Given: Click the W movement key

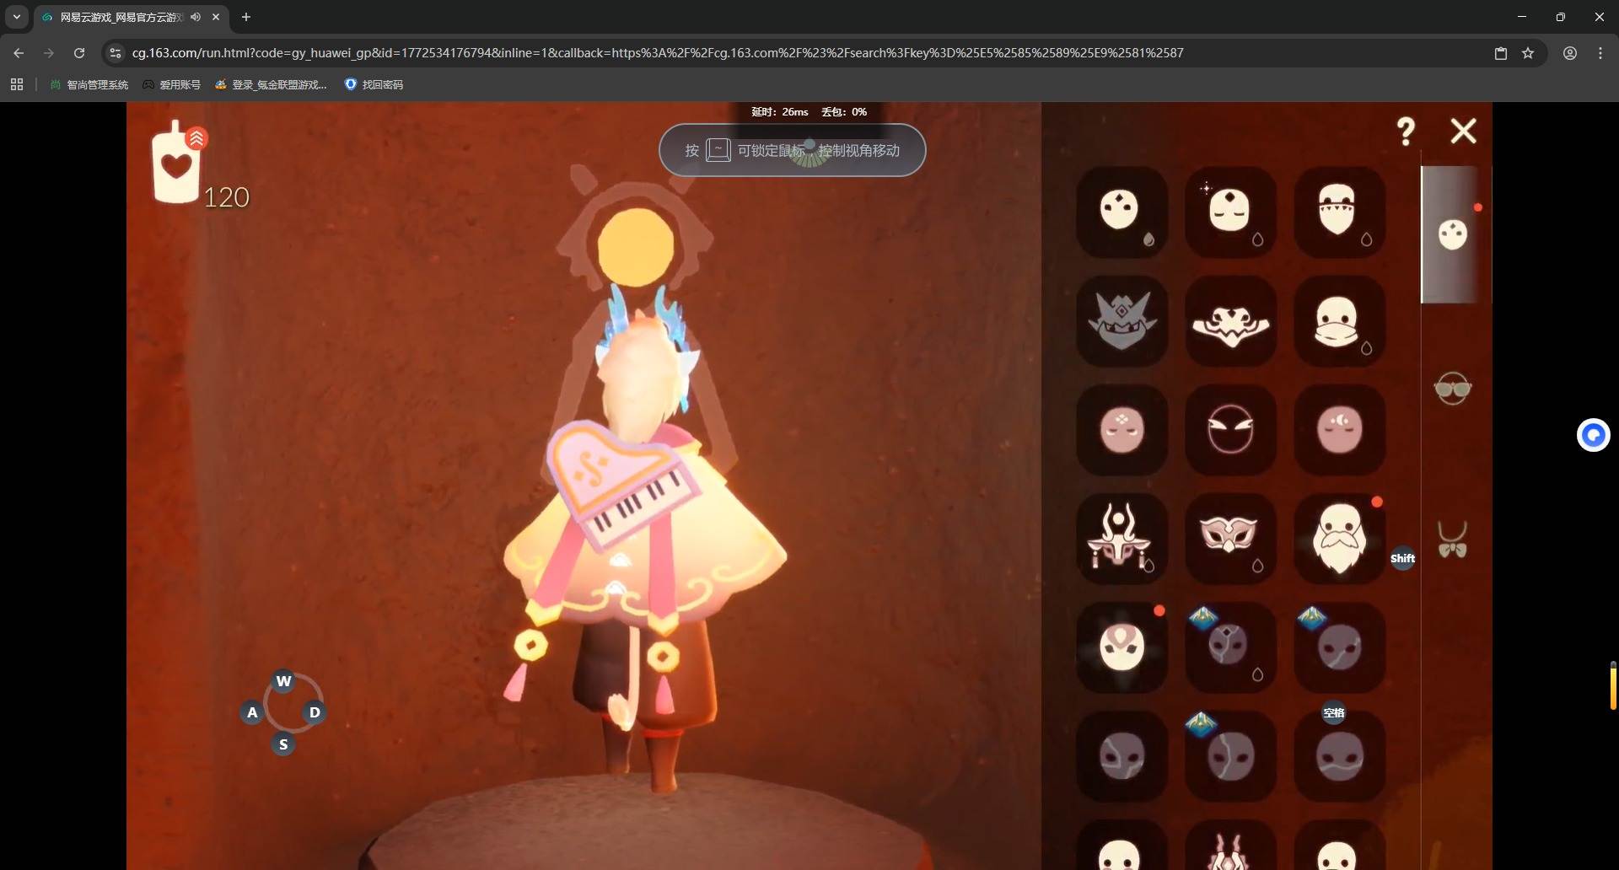Looking at the screenshot, I should (283, 681).
